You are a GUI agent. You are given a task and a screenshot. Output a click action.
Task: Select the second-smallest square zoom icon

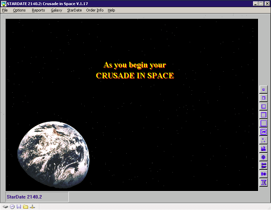[x=264, y=98]
